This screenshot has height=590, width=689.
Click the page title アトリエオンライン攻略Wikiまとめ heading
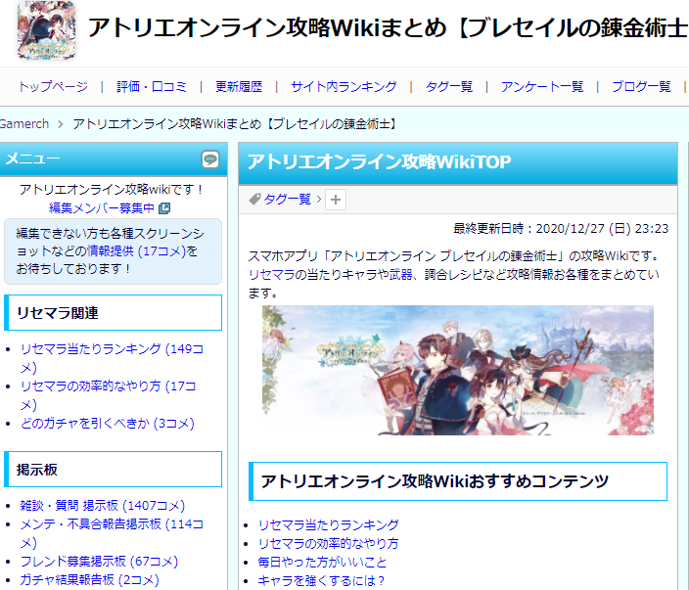388,27
